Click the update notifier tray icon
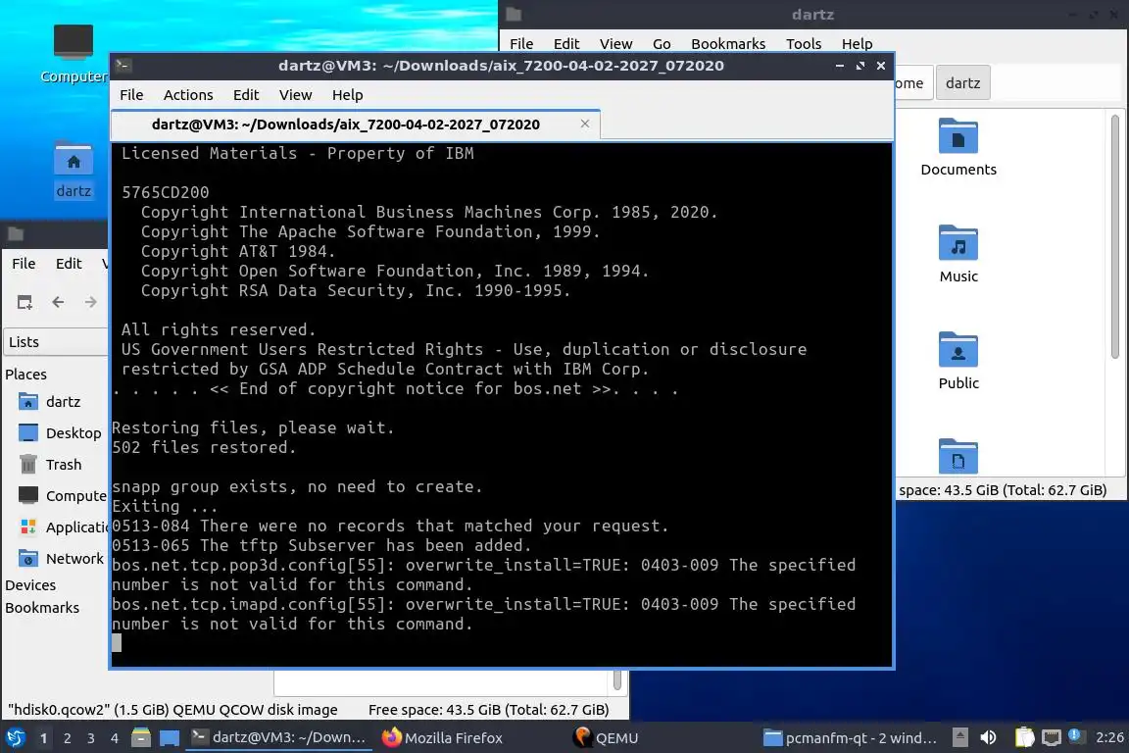 click(x=1075, y=735)
